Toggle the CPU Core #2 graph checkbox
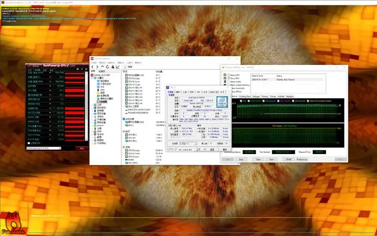 pyautogui.click(x=263, y=101)
